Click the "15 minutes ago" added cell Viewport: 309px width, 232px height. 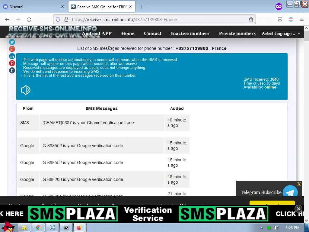177,146
